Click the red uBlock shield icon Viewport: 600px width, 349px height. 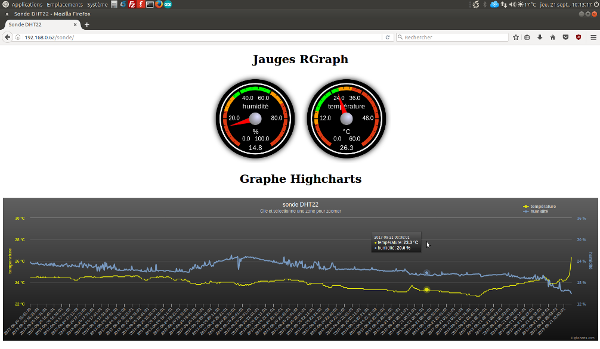579,37
